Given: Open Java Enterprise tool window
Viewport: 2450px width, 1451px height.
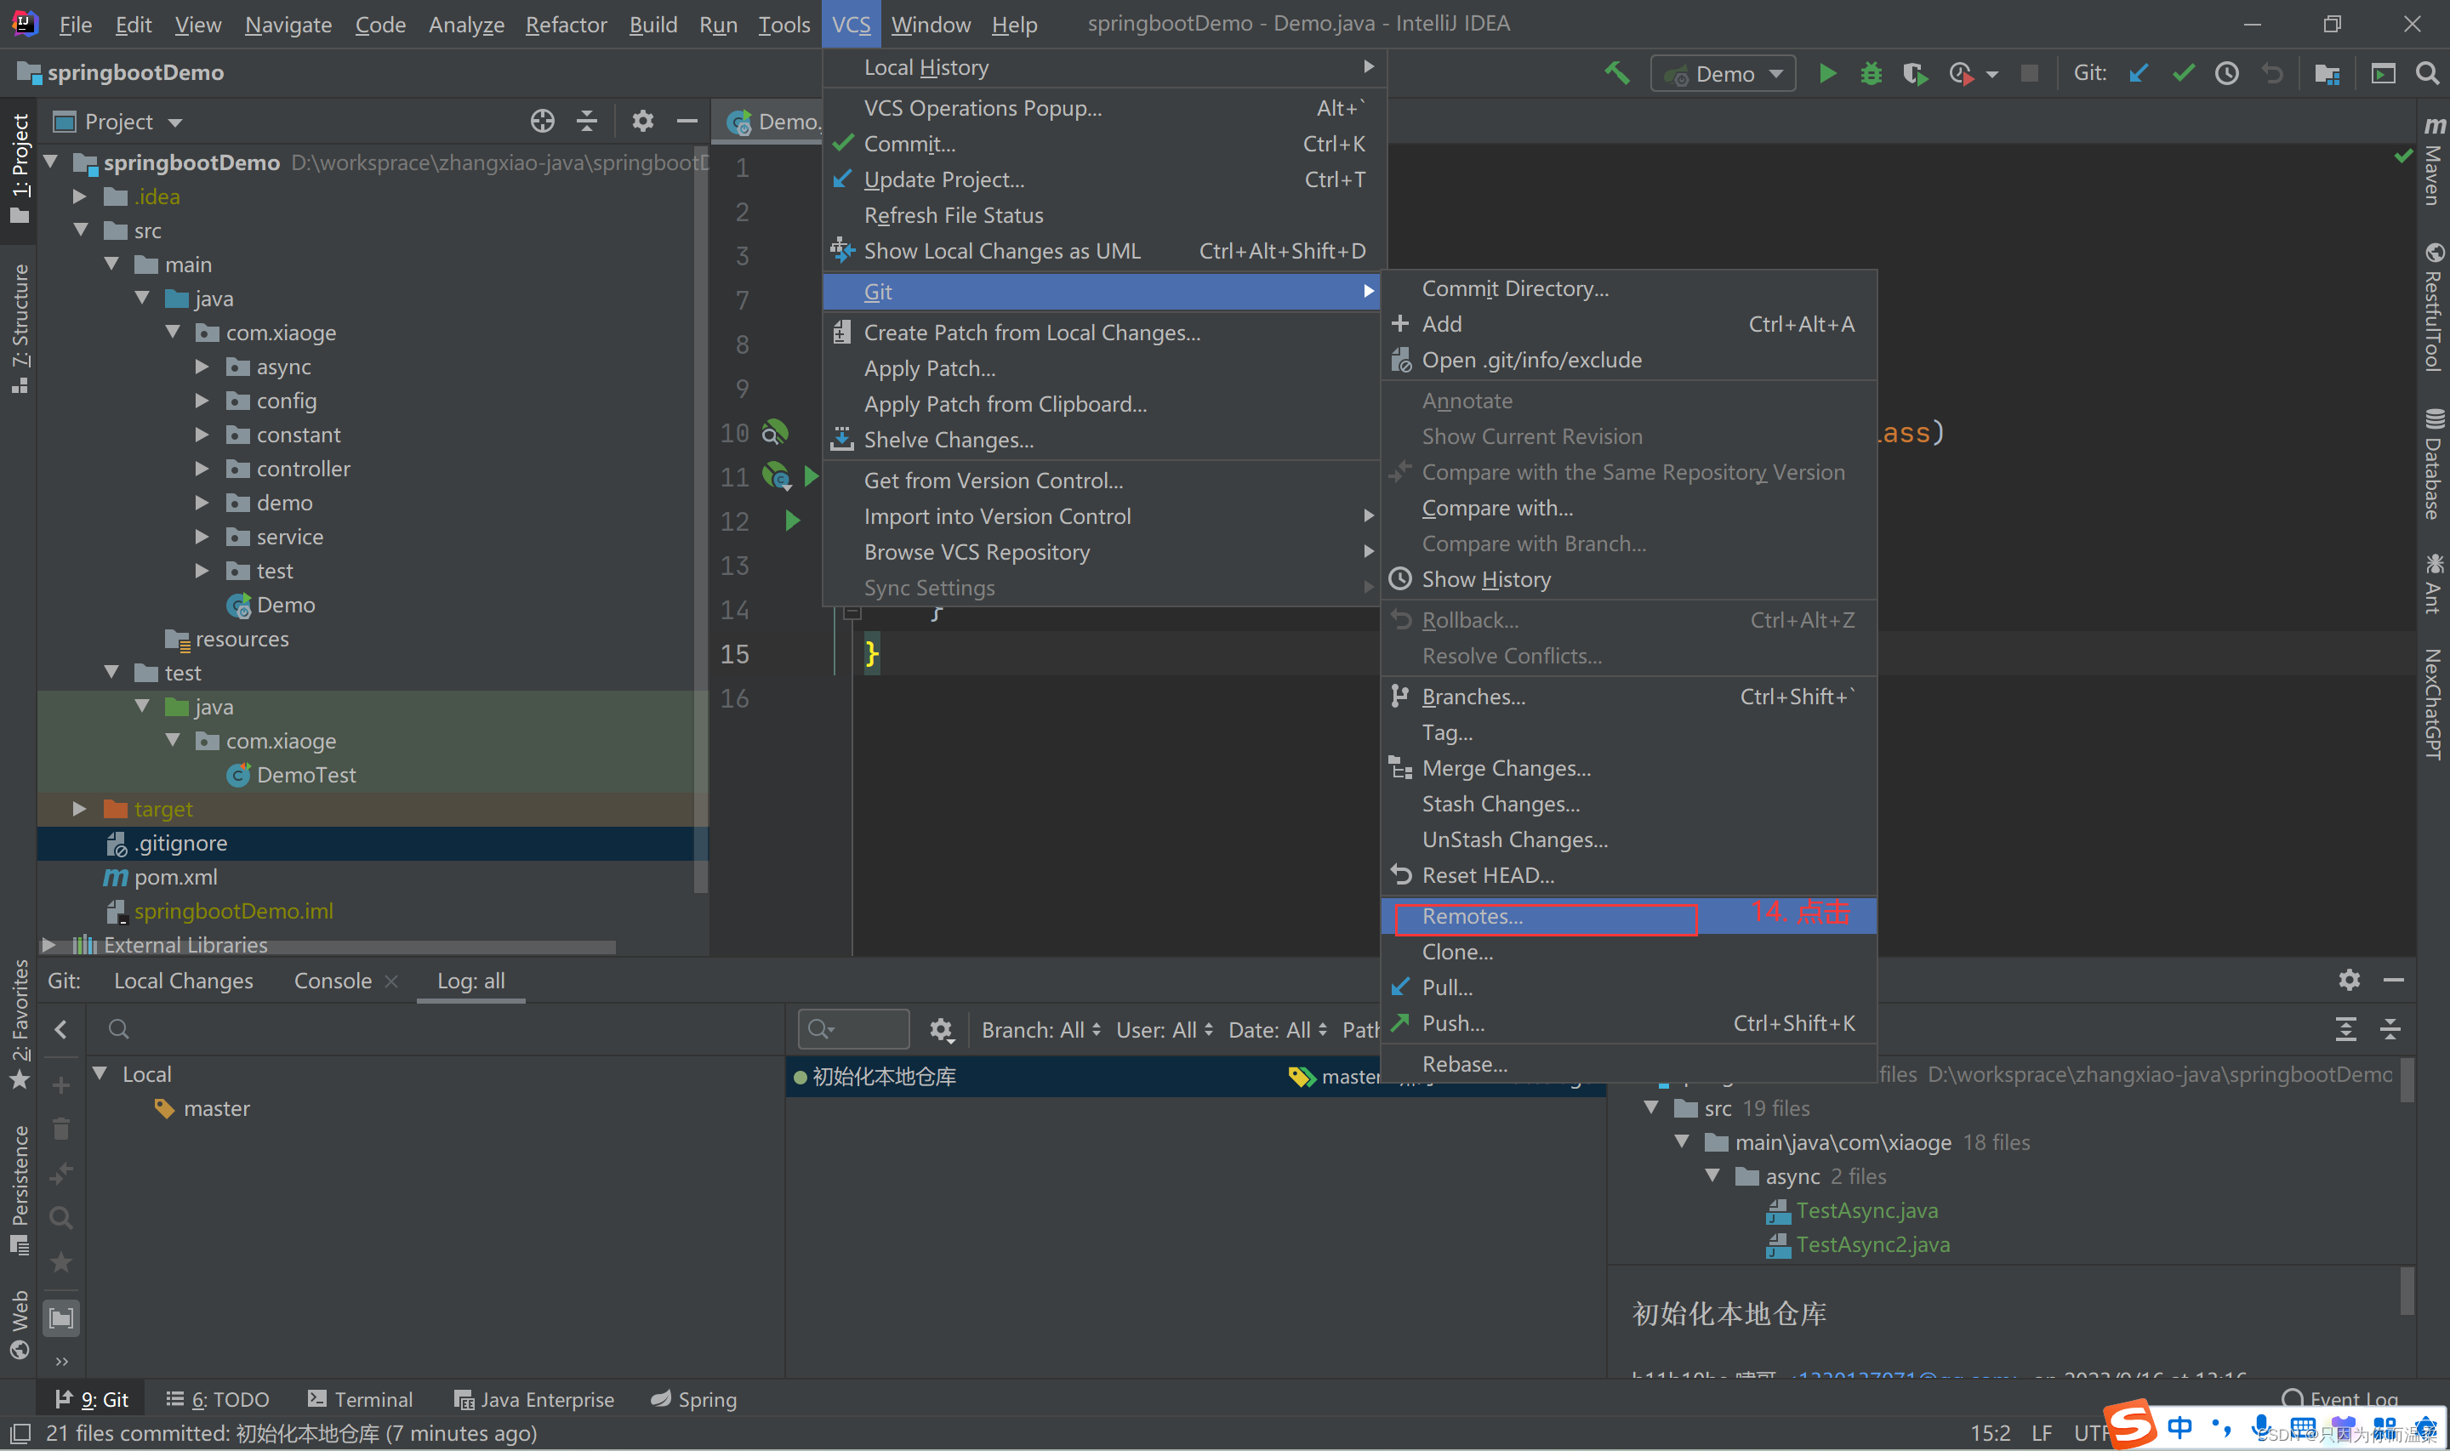Looking at the screenshot, I should tap(533, 1400).
